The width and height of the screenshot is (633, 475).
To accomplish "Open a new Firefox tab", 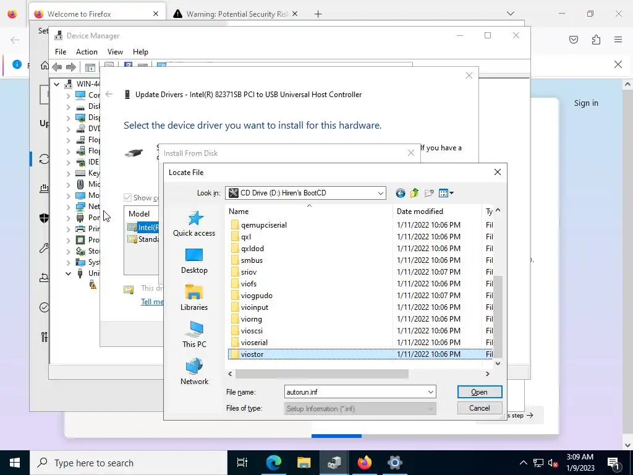I will [318, 14].
